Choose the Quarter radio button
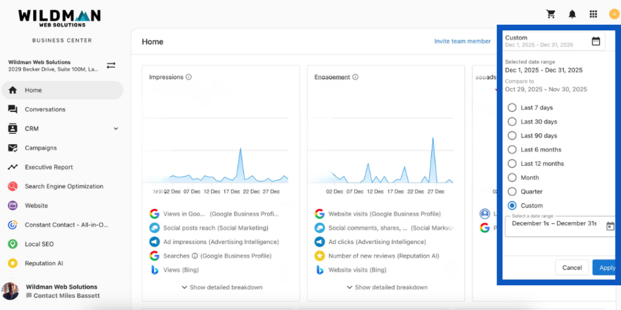The width and height of the screenshot is (621, 310). pyautogui.click(x=512, y=191)
